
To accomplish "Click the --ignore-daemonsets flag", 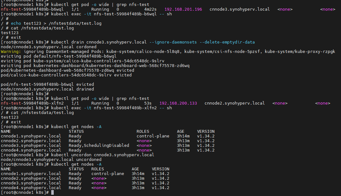I will 173,42.
